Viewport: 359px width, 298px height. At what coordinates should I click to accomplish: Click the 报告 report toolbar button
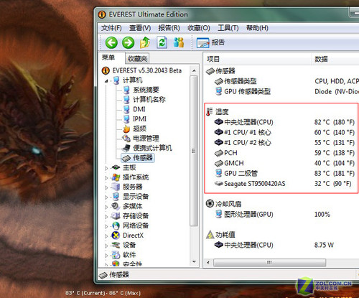[x=210, y=42]
